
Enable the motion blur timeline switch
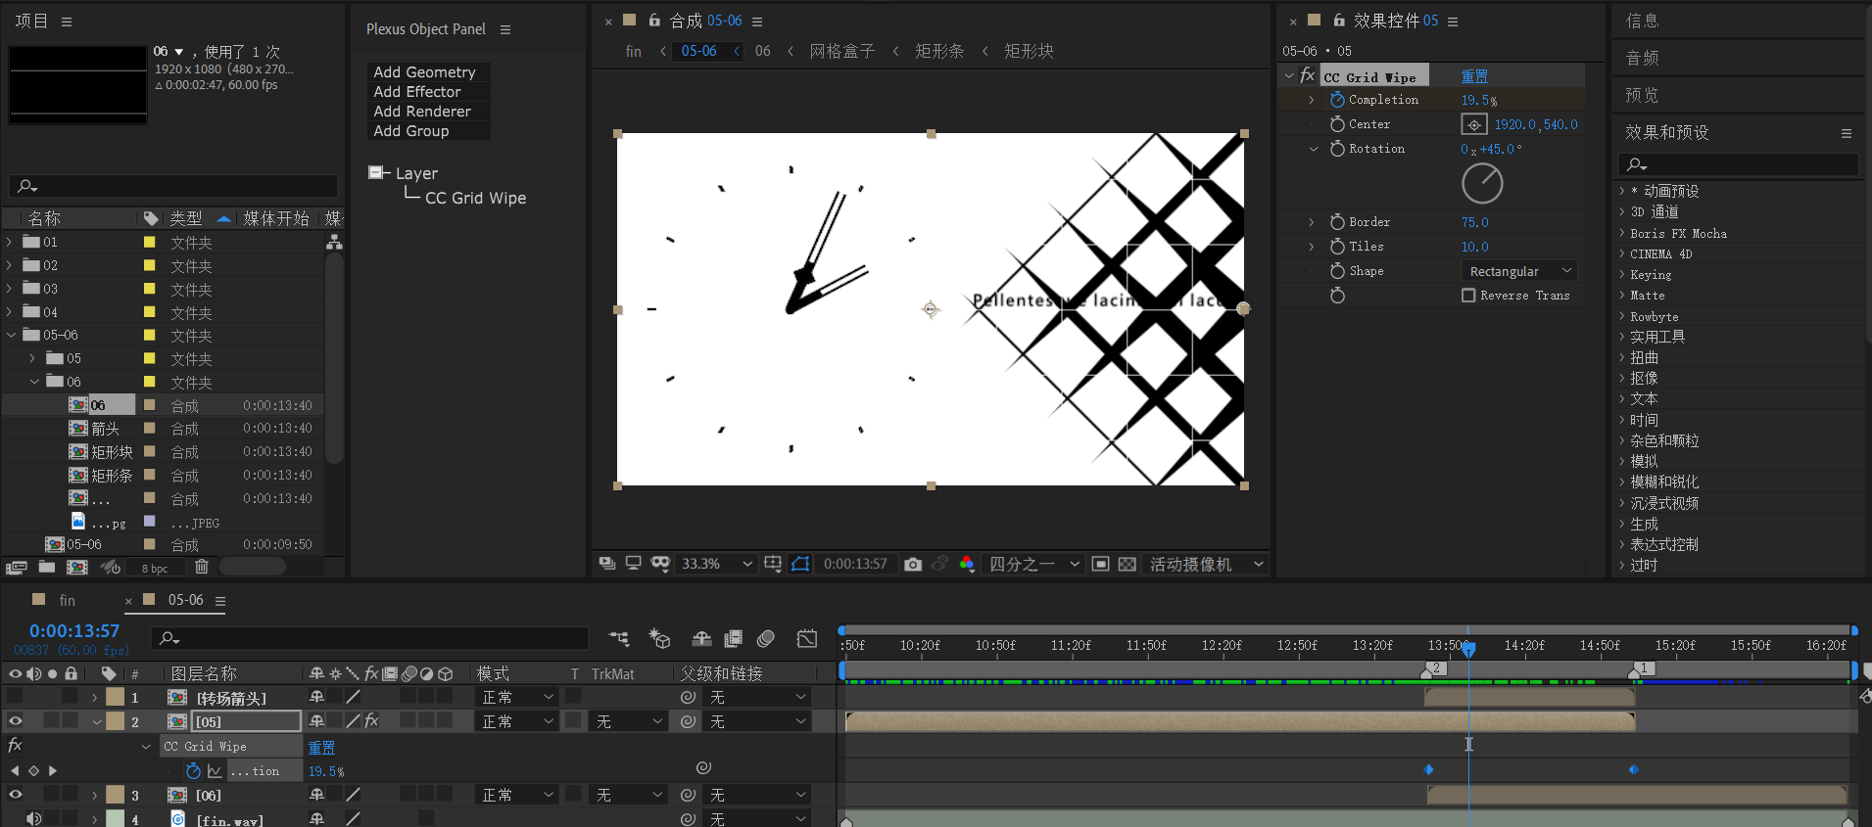click(766, 639)
